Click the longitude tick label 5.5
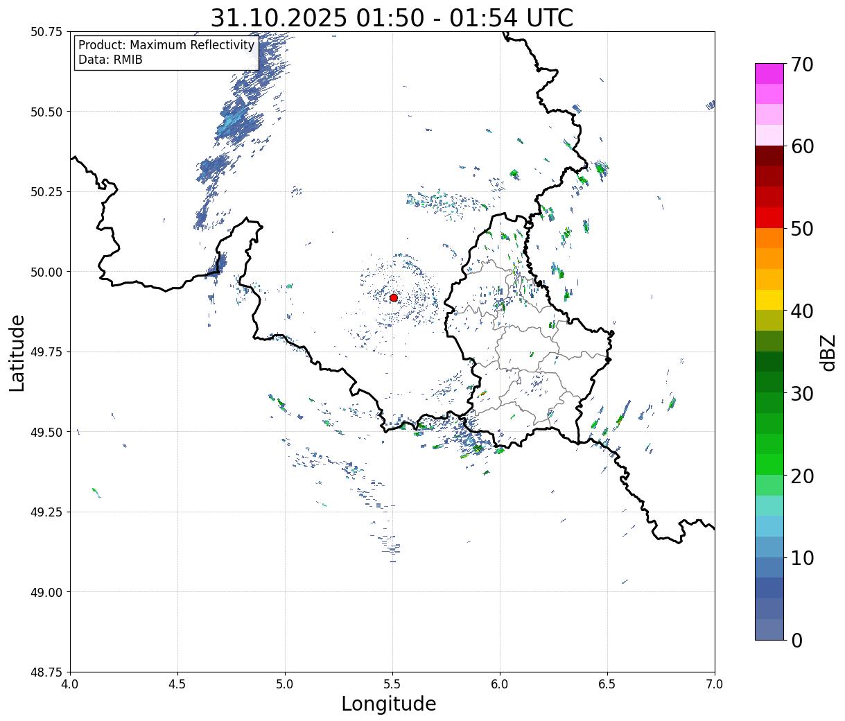 pyautogui.click(x=392, y=684)
